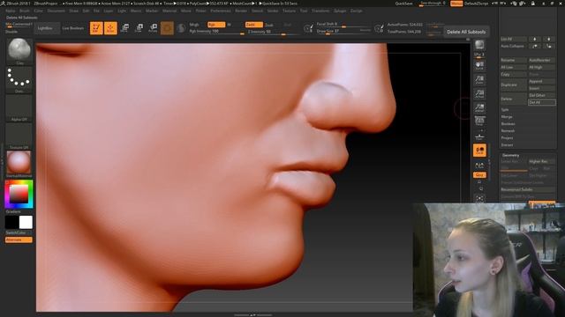Open the Stroke menu
The height and width of the screenshot is (317, 565).
[273, 11]
